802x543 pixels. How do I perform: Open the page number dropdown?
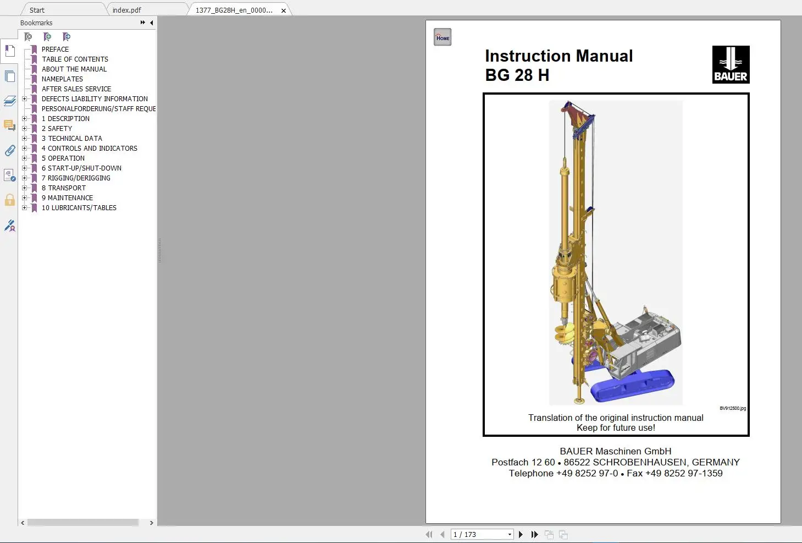point(509,534)
